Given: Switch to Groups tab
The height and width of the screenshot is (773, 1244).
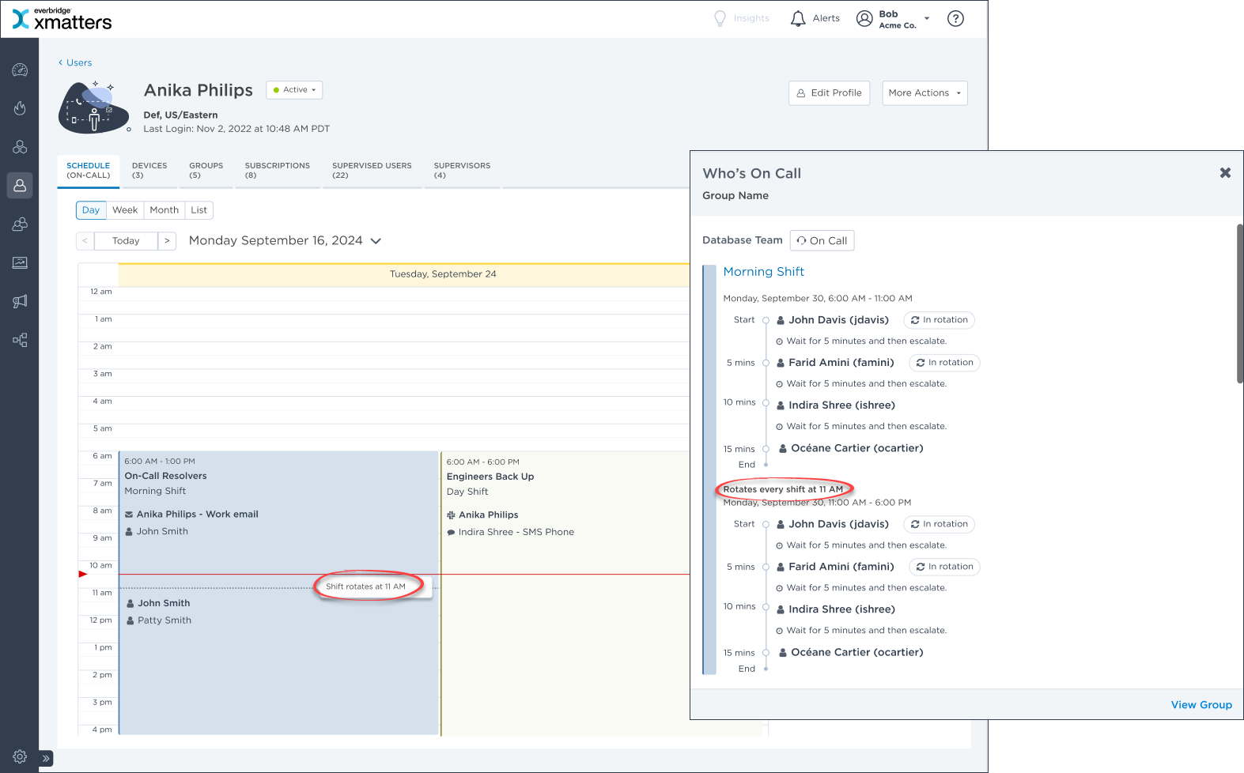Looking at the screenshot, I should coord(206,171).
